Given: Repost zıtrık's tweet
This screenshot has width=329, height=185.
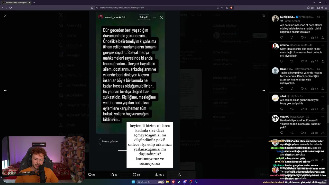Looking at the screenshot, I should (292, 109).
